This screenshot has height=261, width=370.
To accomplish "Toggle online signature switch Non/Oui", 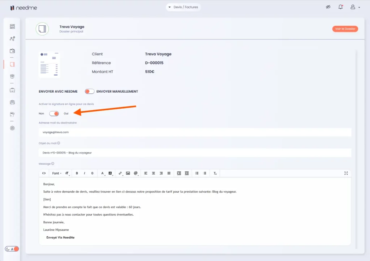I will tap(54, 114).
